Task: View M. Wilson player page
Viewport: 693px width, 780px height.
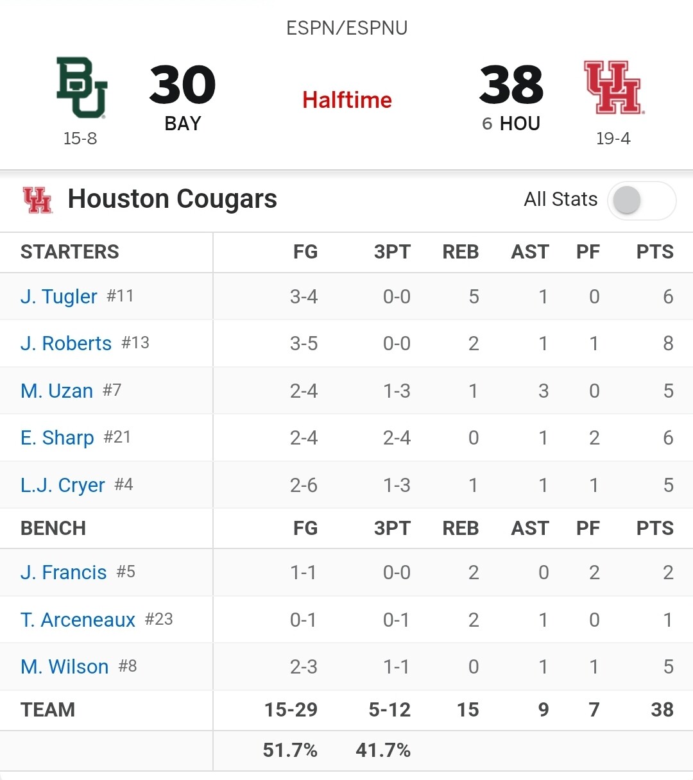Action: coord(65,666)
